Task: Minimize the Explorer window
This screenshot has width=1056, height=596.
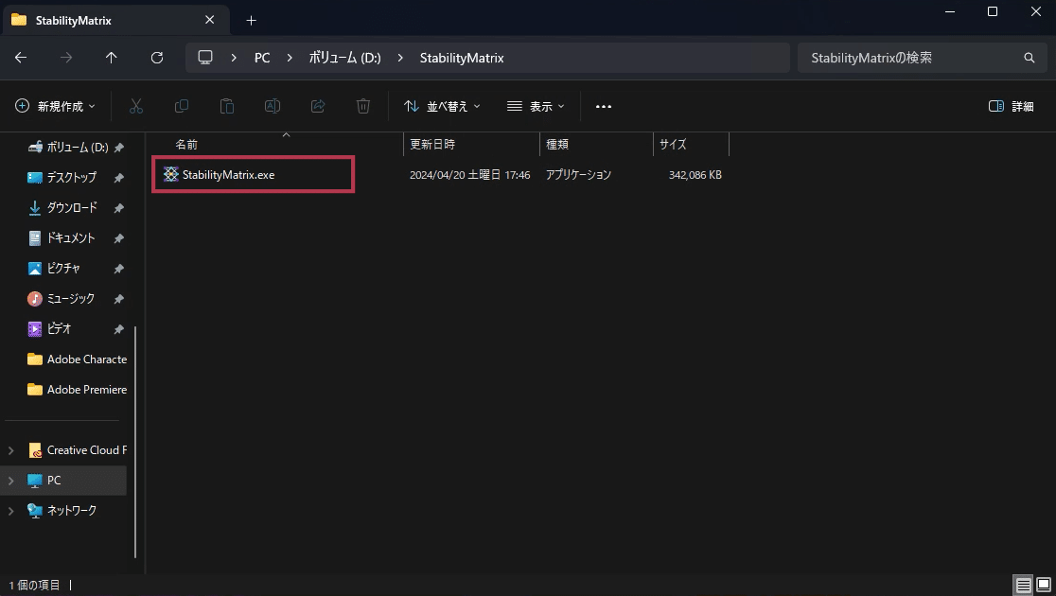Action: point(950,11)
